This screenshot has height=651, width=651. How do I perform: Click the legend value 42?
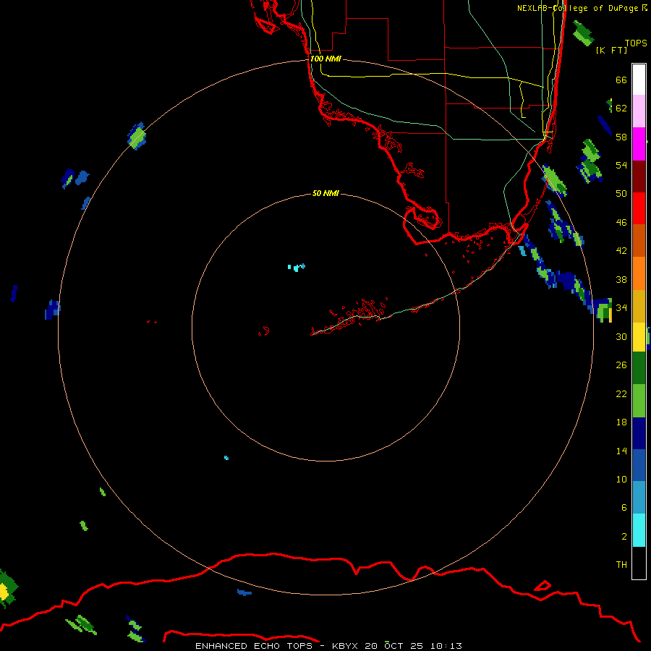pyautogui.click(x=621, y=250)
